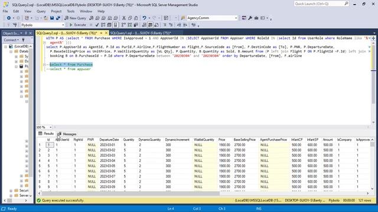Toggle Include Actual Execution Plan
The width and height of the screenshot is (378, 212).
123,25
